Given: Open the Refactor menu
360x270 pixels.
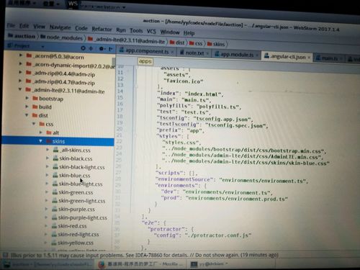Looking at the screenshot, I should (x=102, y=30).
